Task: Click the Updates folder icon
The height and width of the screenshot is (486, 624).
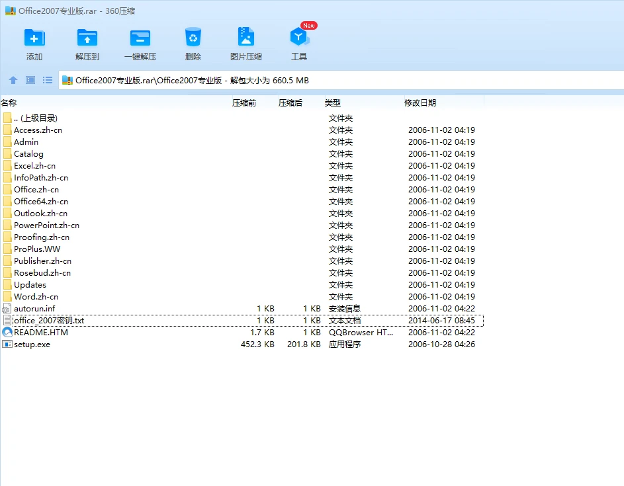Action: 7,285
